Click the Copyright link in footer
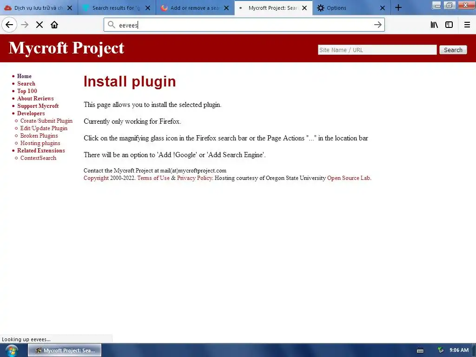Screen dimensions: 476x357 96,178
